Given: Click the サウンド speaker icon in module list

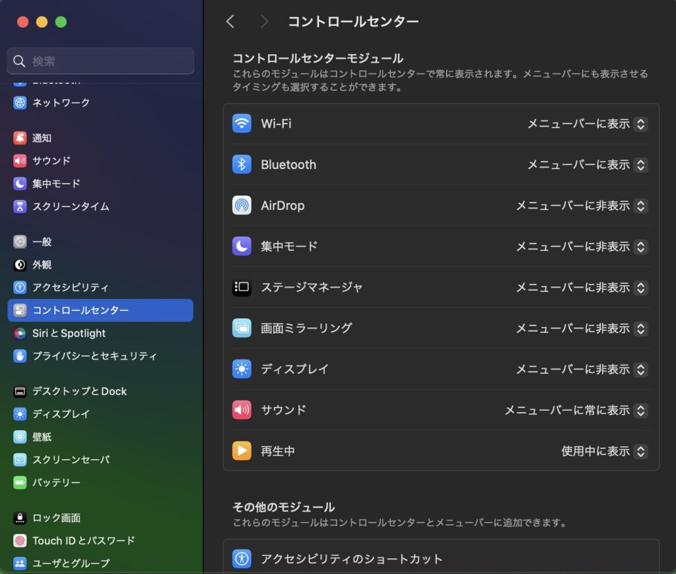Looking at the screenshot, I should [242, 410].
